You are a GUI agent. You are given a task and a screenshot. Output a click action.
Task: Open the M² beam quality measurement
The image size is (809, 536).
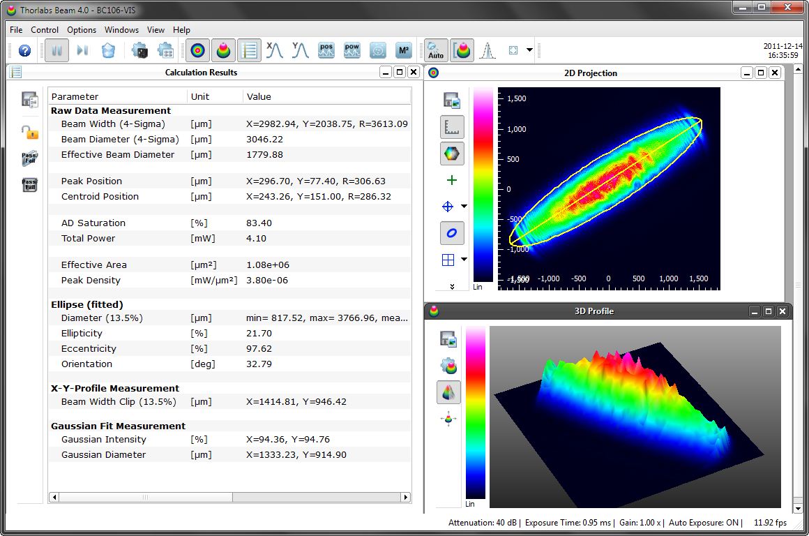pos(403,50)
